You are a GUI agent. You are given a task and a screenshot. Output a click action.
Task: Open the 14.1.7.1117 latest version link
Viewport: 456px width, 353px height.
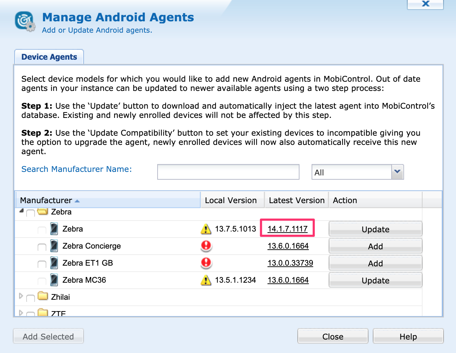coord(287,229)
